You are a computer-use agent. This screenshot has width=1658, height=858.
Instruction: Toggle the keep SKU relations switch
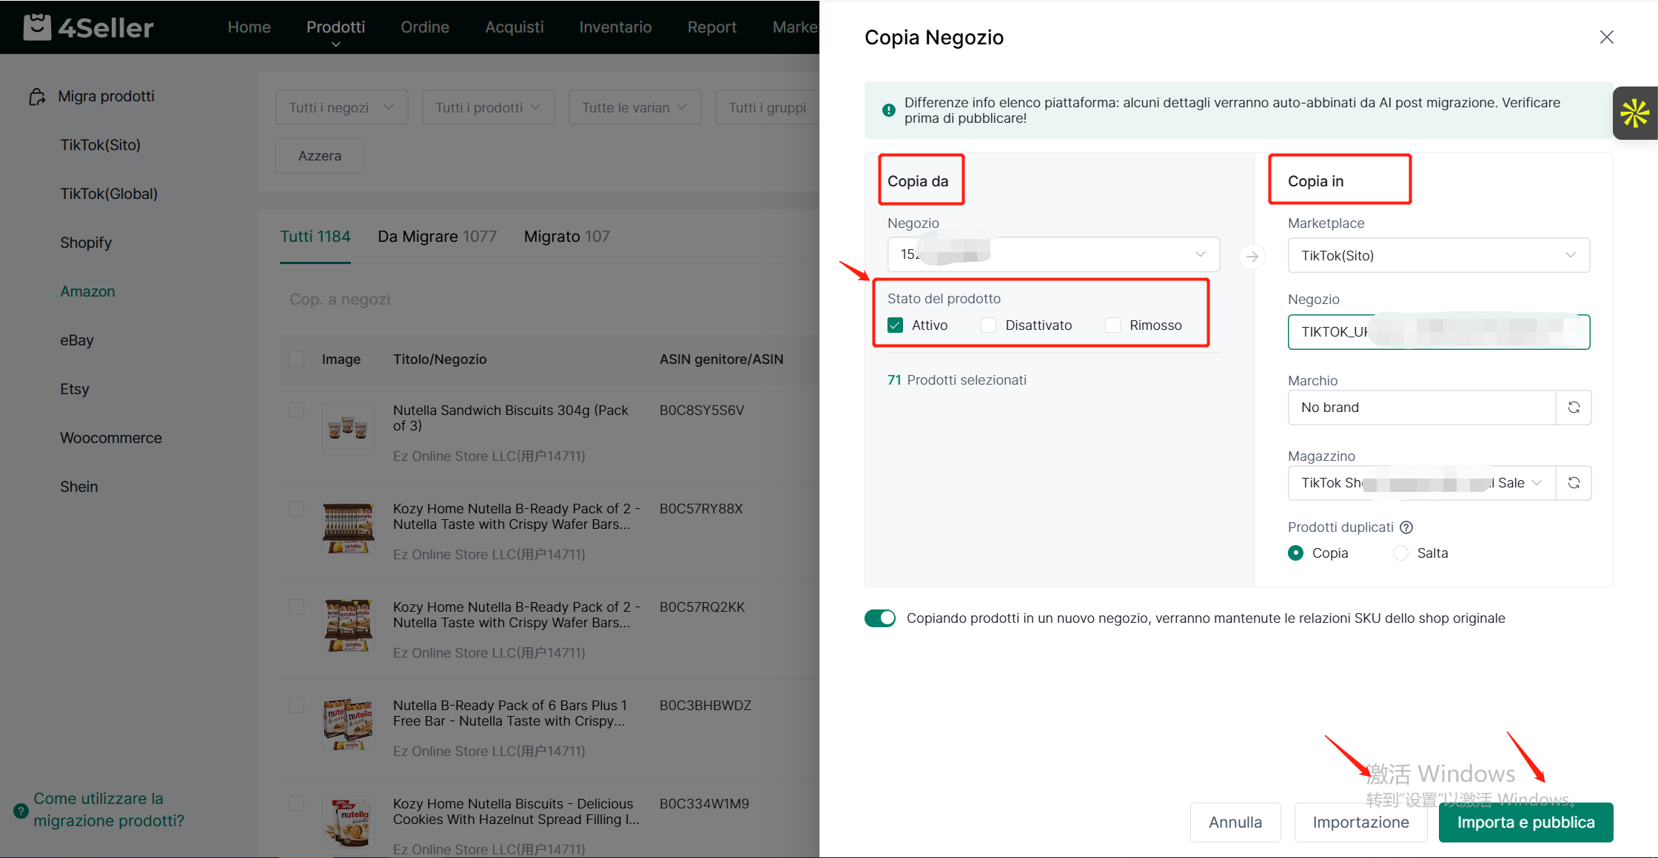[x=880, y=618]
